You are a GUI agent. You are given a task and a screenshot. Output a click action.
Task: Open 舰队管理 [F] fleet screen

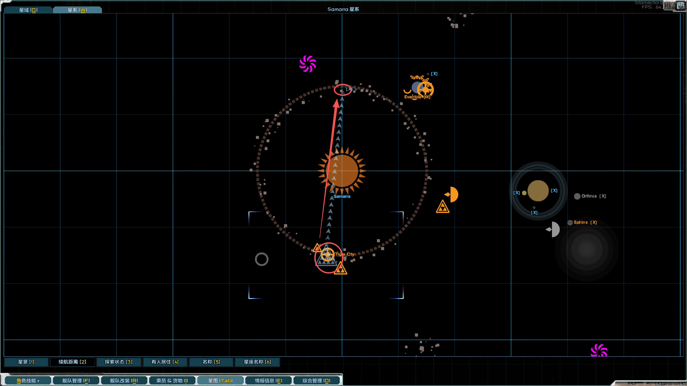click(76, 381)
